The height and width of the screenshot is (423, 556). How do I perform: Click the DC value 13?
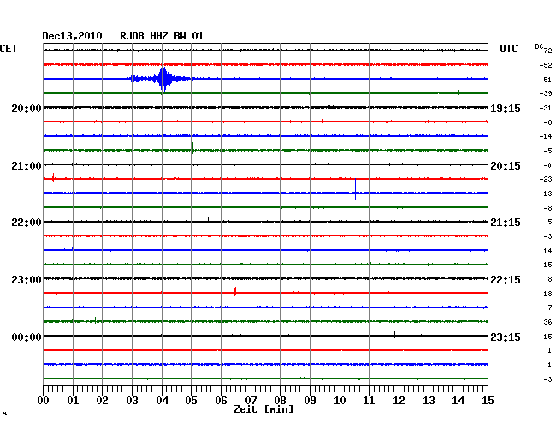point(547,194)
